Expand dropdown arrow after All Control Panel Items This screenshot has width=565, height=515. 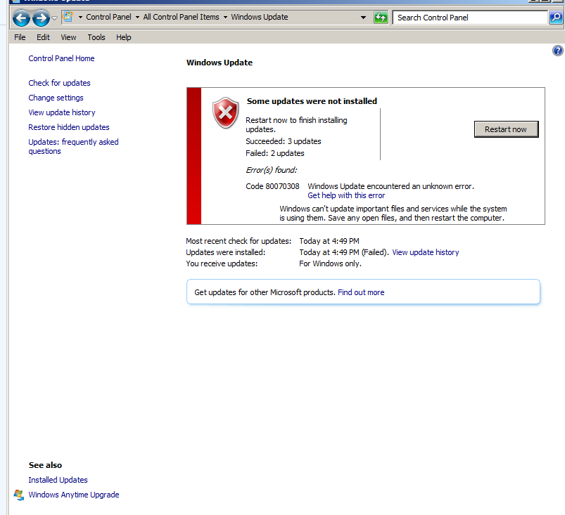click(x=225, y=18)
